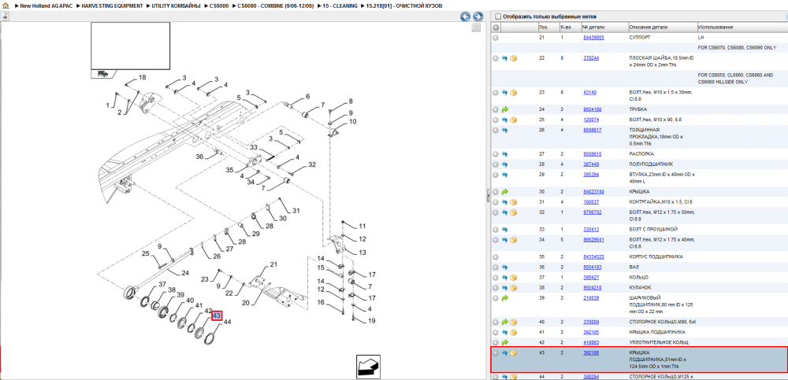Click the small square toggle at the diagram's top right
Screen dimensions: 788x380
(476, 28)
